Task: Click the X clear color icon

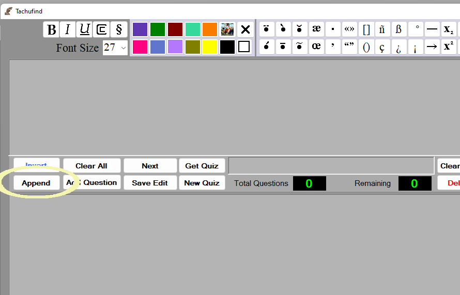Action: point(246,29)
